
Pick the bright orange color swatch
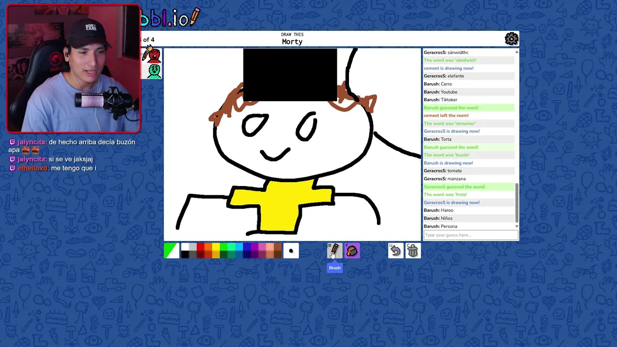pyautogui.click(x=208, y=247)
